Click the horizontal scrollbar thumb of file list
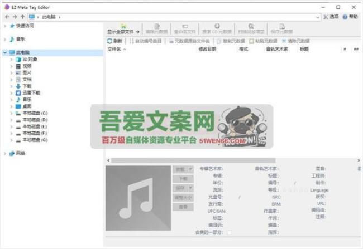The height and width of the screenshot is (249, 363). (193, 160)
